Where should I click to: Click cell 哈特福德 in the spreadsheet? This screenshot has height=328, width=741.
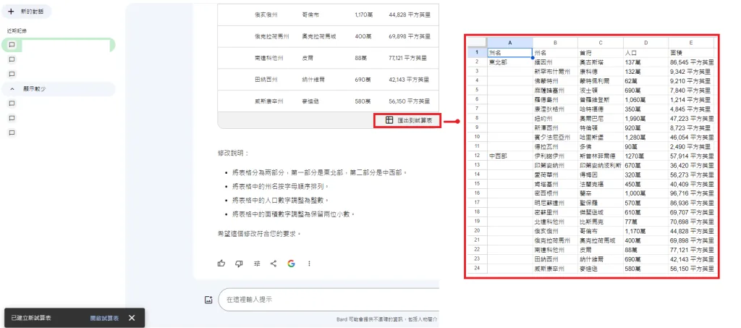click(600, 109)
